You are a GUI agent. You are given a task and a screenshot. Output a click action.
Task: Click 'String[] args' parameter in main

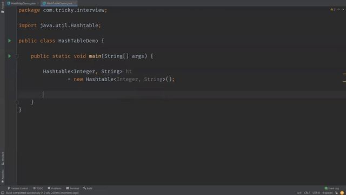coord(124,56)
